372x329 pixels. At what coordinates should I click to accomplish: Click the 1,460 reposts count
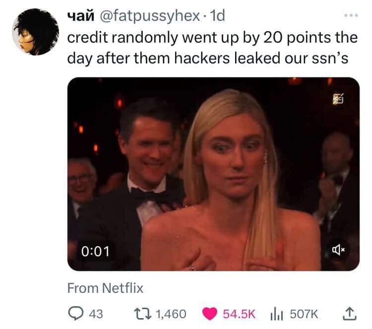point(171,314)
